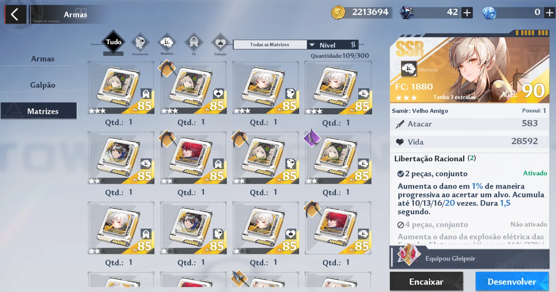Add blue crystals with plus icon
This screenshot has width=556, height=292.
549,13
